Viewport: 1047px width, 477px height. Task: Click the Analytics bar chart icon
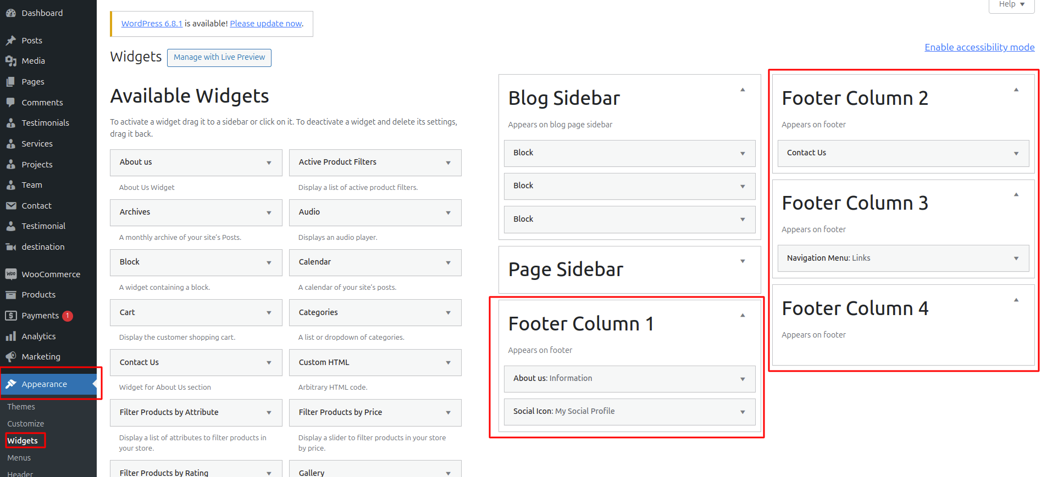pyautogui.click(x=10, y=336)
